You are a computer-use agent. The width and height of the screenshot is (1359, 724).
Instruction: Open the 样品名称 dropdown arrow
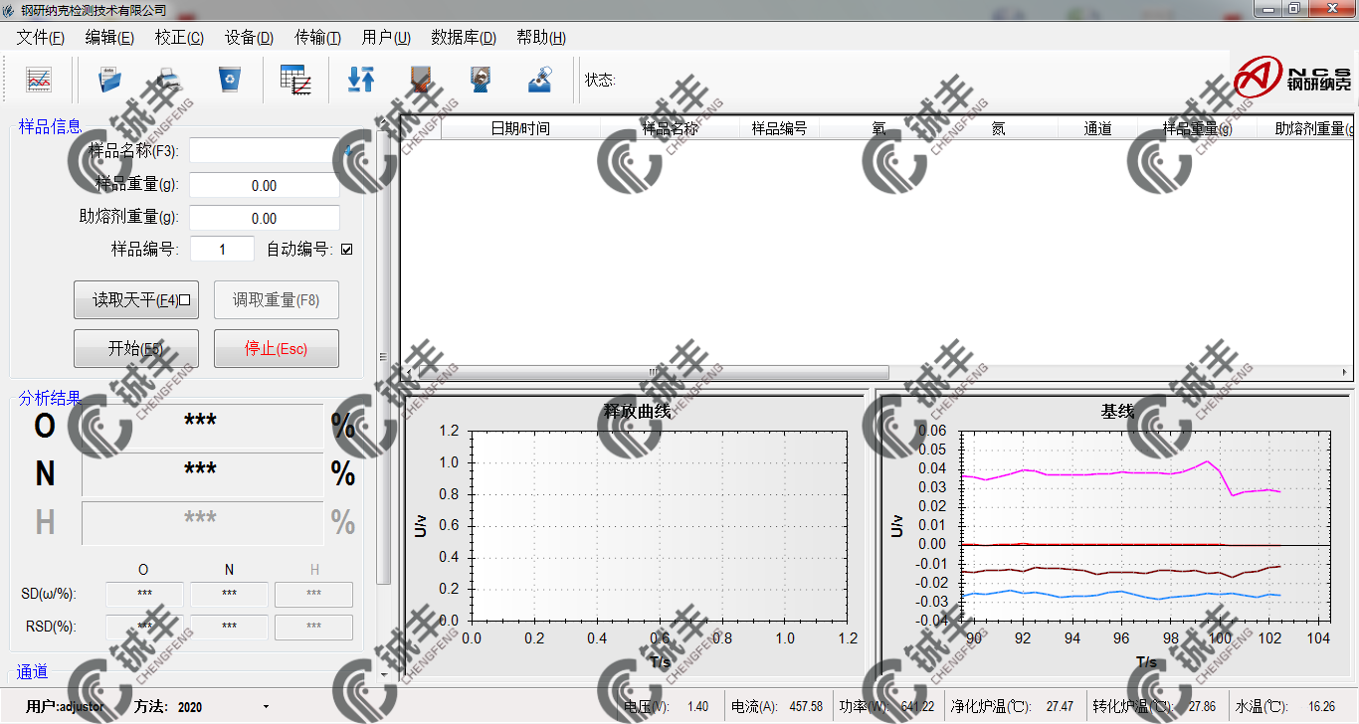(x=347, y=151)
